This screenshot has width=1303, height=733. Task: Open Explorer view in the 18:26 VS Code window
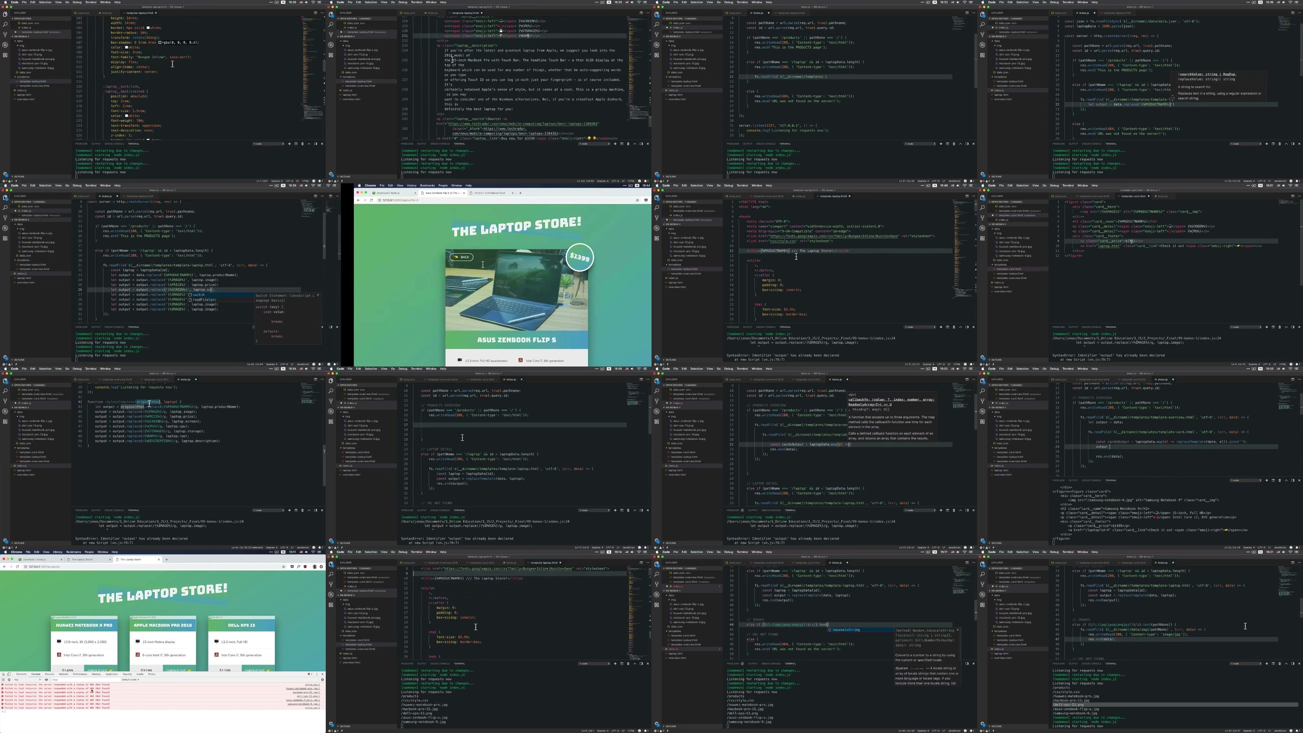(6, 14)
